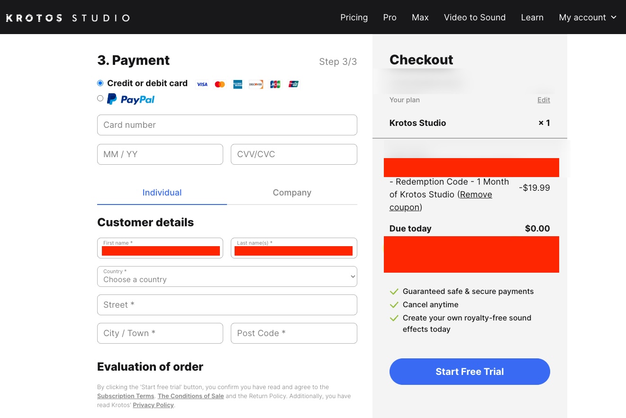Expand the My account menu
The image size is (626, 418).
point(588,18)
